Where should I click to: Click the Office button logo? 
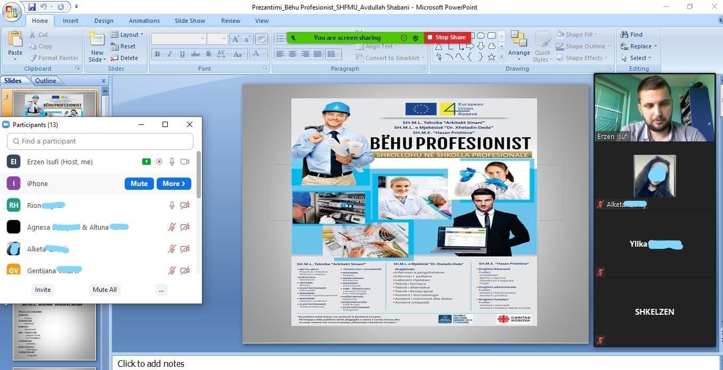(11, 11)
